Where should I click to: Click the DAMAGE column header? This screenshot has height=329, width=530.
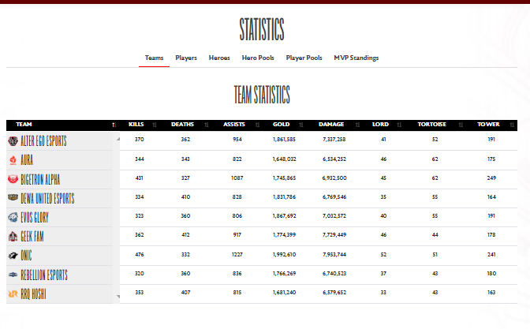[x=331, y=125]
